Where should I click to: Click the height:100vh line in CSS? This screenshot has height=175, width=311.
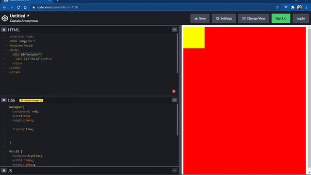pos(23,120)
